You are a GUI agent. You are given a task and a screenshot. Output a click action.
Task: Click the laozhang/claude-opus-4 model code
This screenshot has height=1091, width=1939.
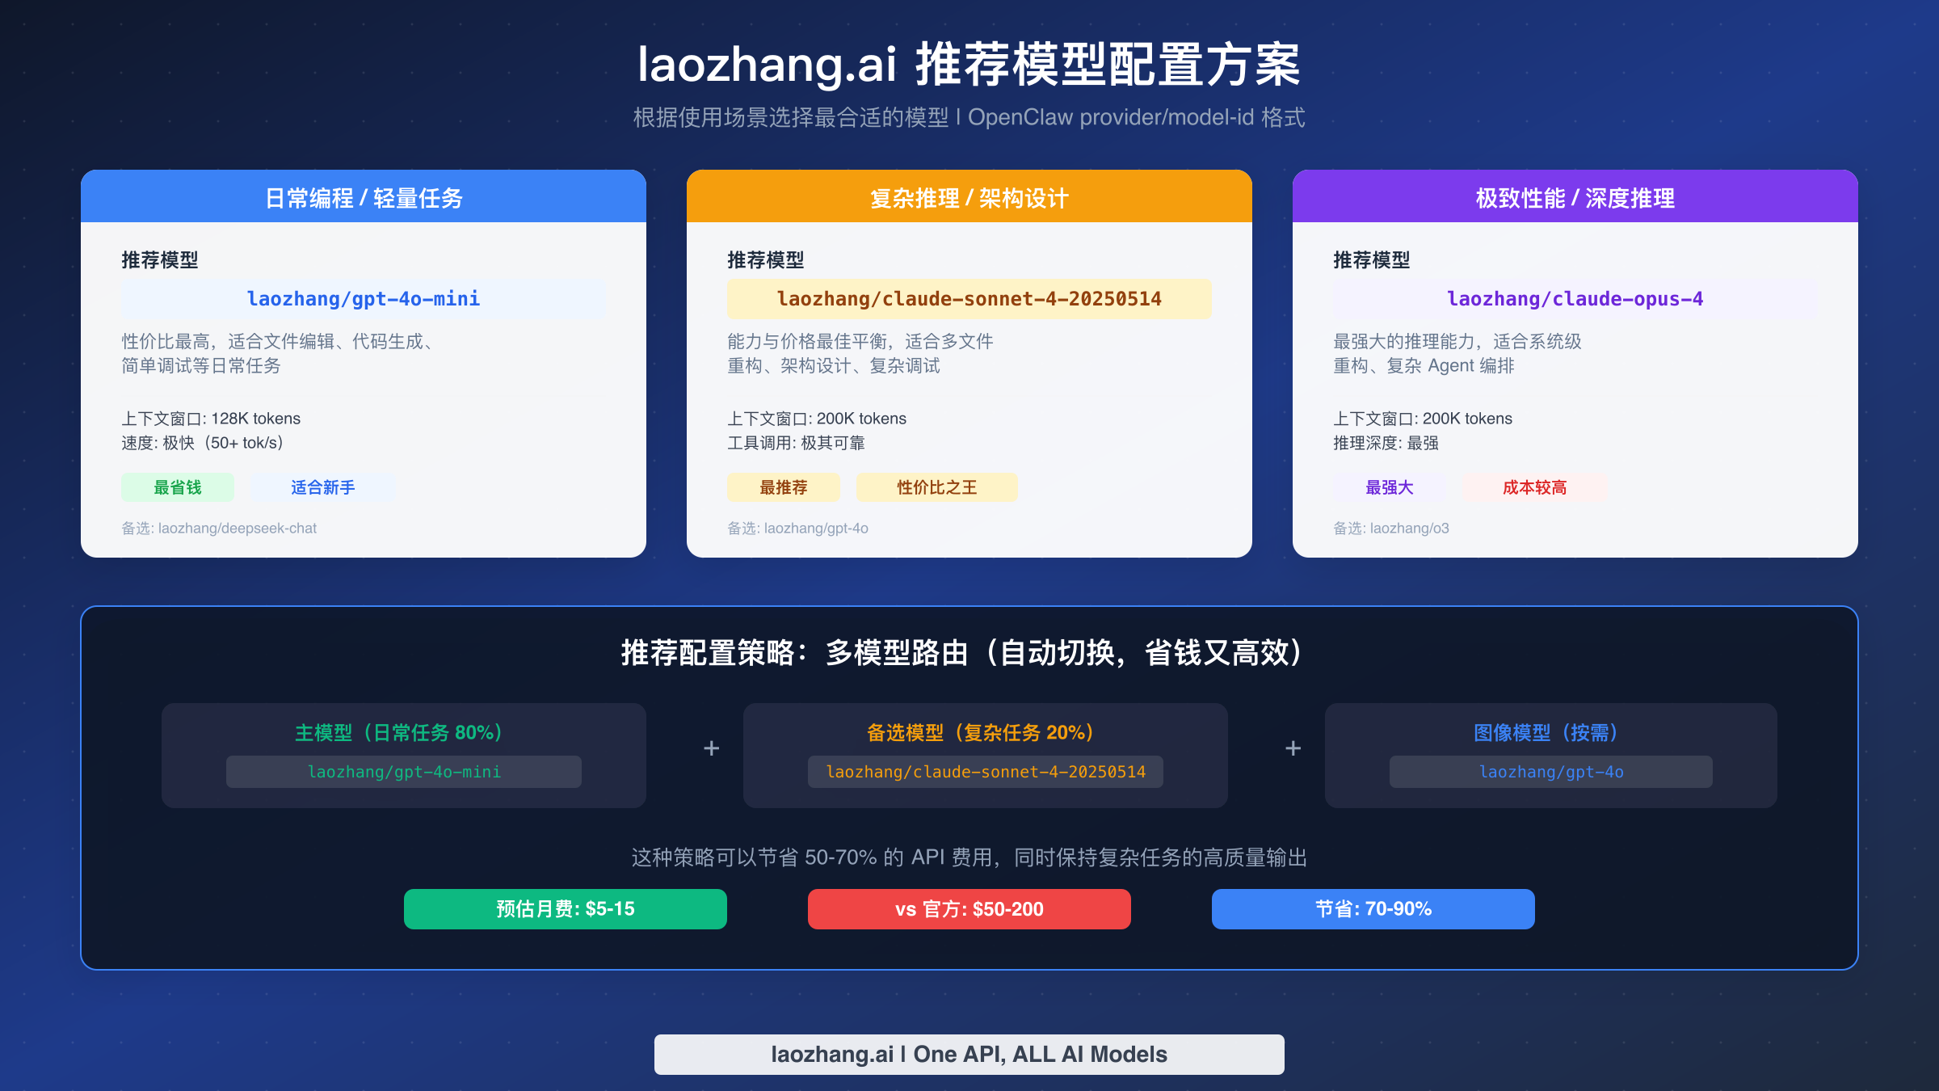1575,298
